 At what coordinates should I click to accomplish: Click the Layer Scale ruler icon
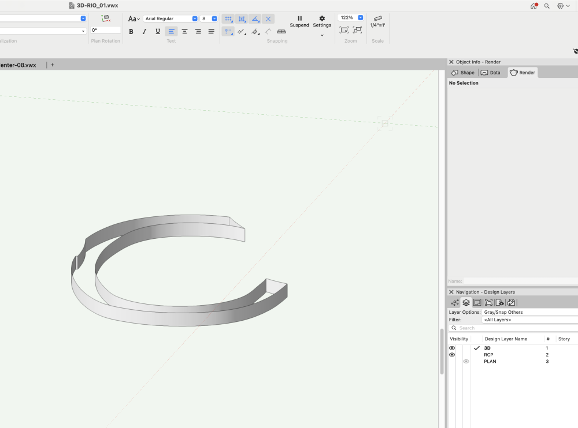(377, 19)
